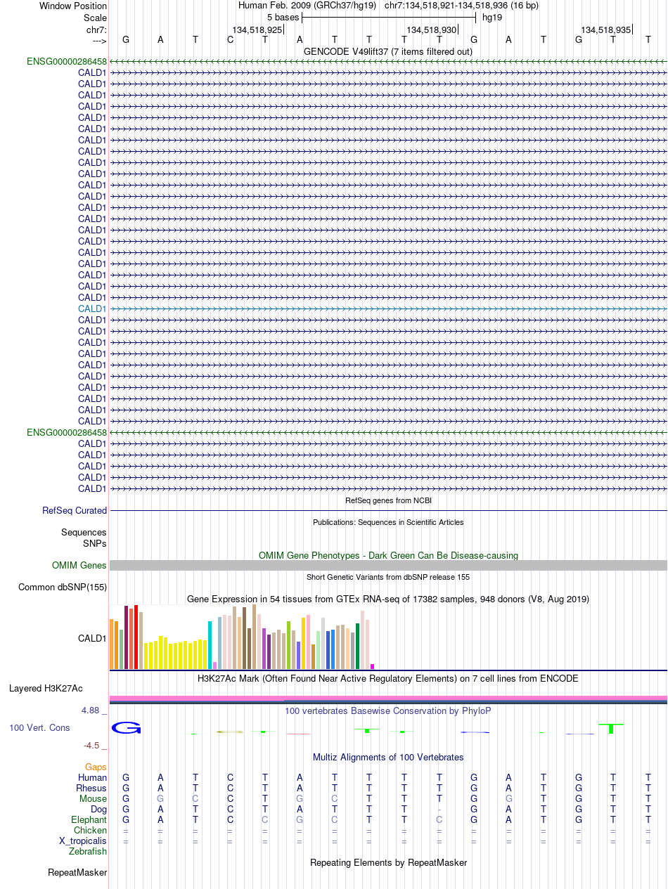The width and height of the screenshot is (668, 889).
Task: Click the '5 bases' scale bar label
Action: coord(283,18)
